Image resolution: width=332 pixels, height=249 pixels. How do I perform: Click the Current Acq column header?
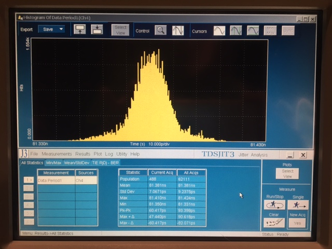coord(162,173)
